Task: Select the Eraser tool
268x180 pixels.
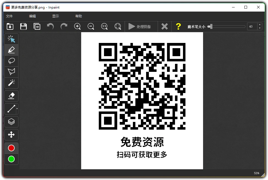Action: coord(11,96)
